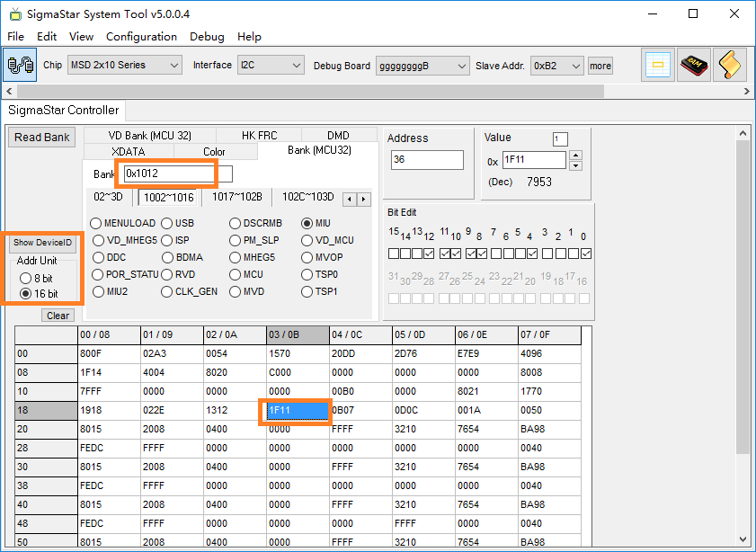Viewport: 756px width, 552px height.
Task: Uncheck bit 0 in Bit Edit
Action: click(586, 254)
